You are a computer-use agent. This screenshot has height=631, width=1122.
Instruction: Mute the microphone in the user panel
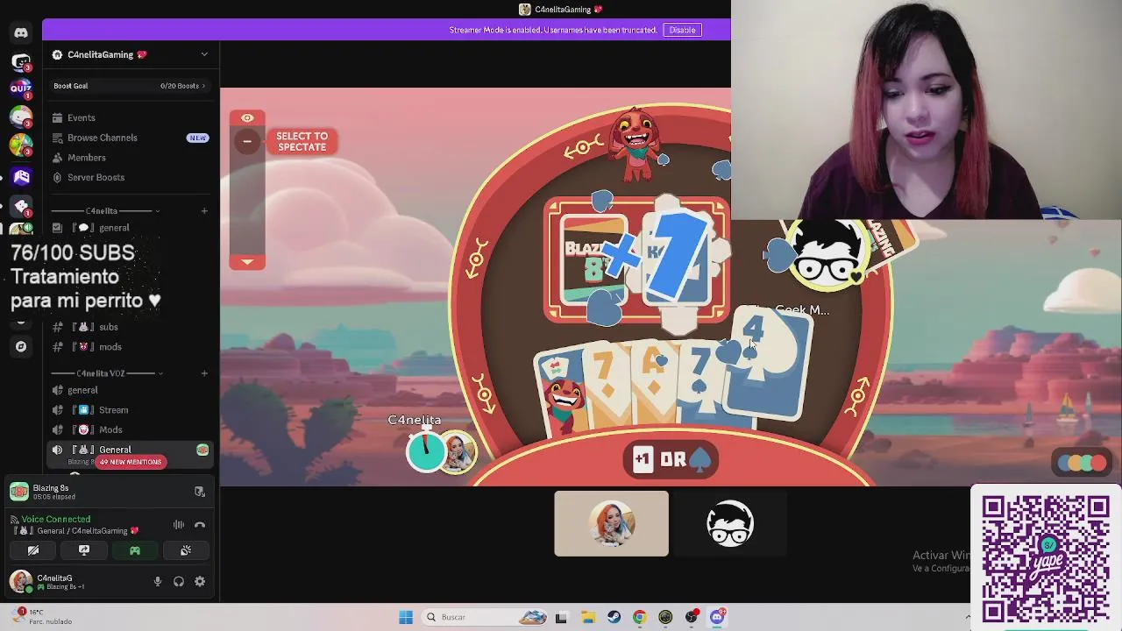(158, 581)
